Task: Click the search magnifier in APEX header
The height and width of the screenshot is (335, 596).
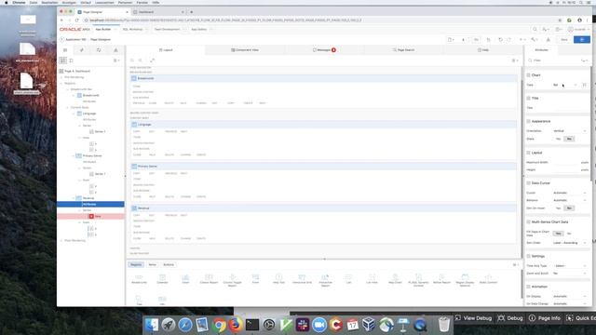Action: tap(535, 29)
